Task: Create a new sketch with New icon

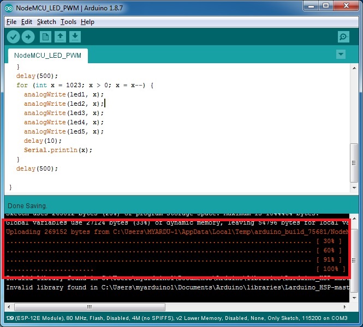Action: click(45, 37)
